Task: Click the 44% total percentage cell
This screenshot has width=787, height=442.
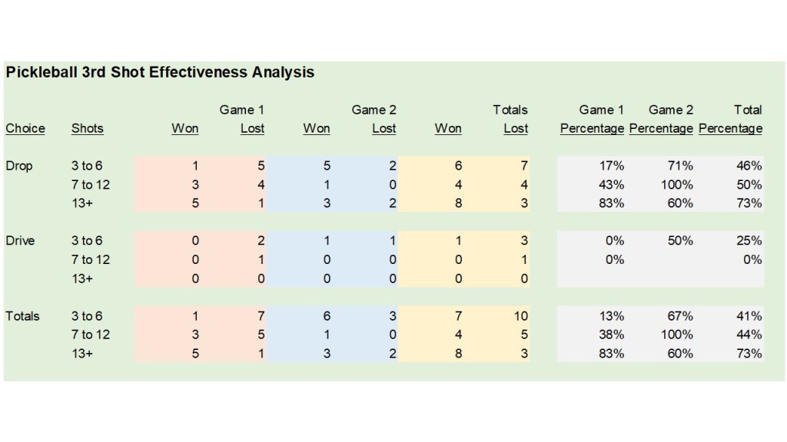Action: (749, 335)
